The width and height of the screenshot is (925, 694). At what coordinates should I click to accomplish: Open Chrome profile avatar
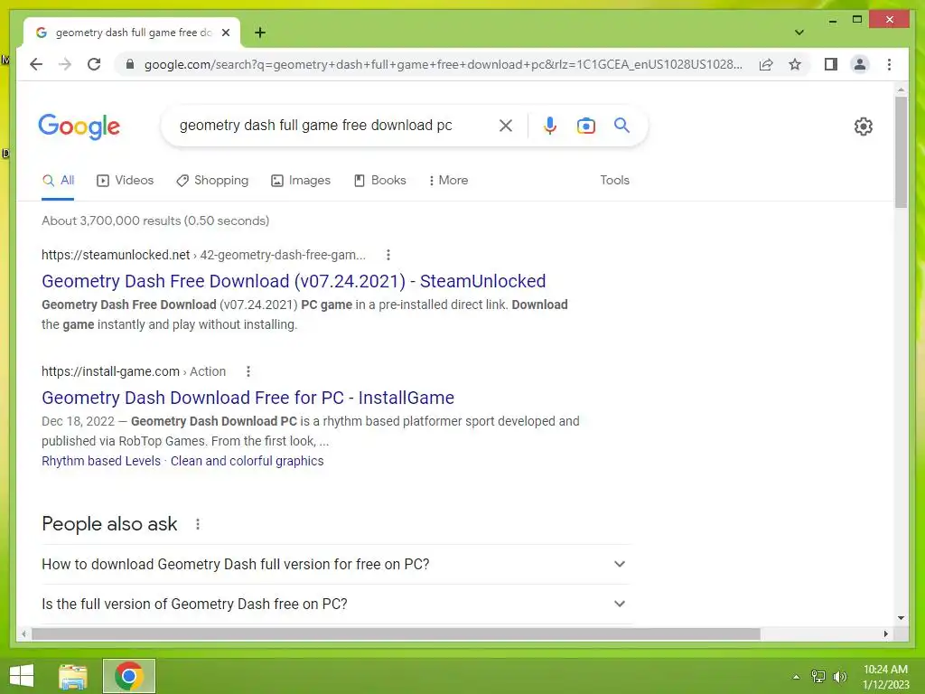tap(860, 64)
